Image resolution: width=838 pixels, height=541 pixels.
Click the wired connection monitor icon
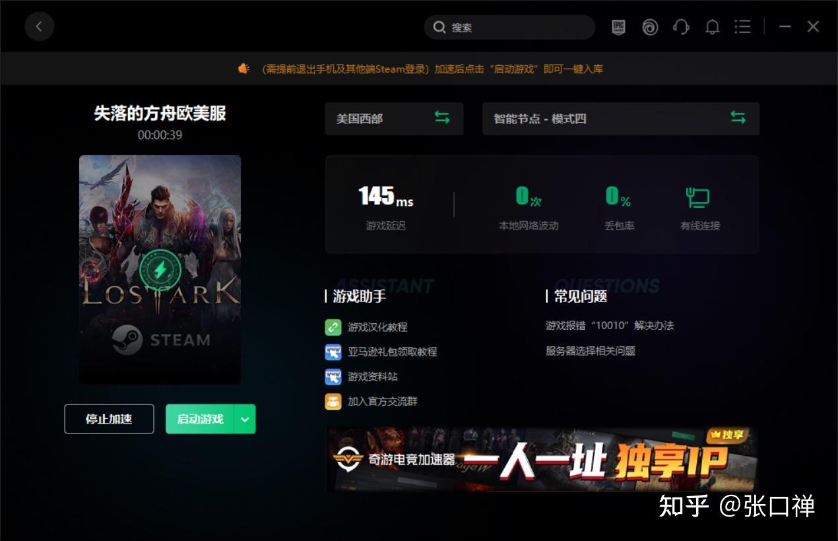tap(698, 197)
